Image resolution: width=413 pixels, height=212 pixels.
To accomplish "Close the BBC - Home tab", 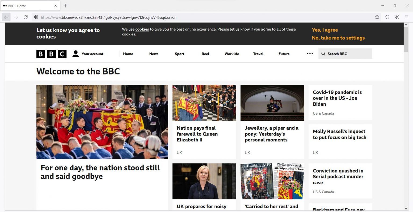I will [x=56, y=6].
